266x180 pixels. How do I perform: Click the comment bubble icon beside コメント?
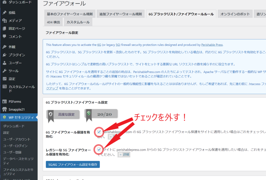(4, 37)
